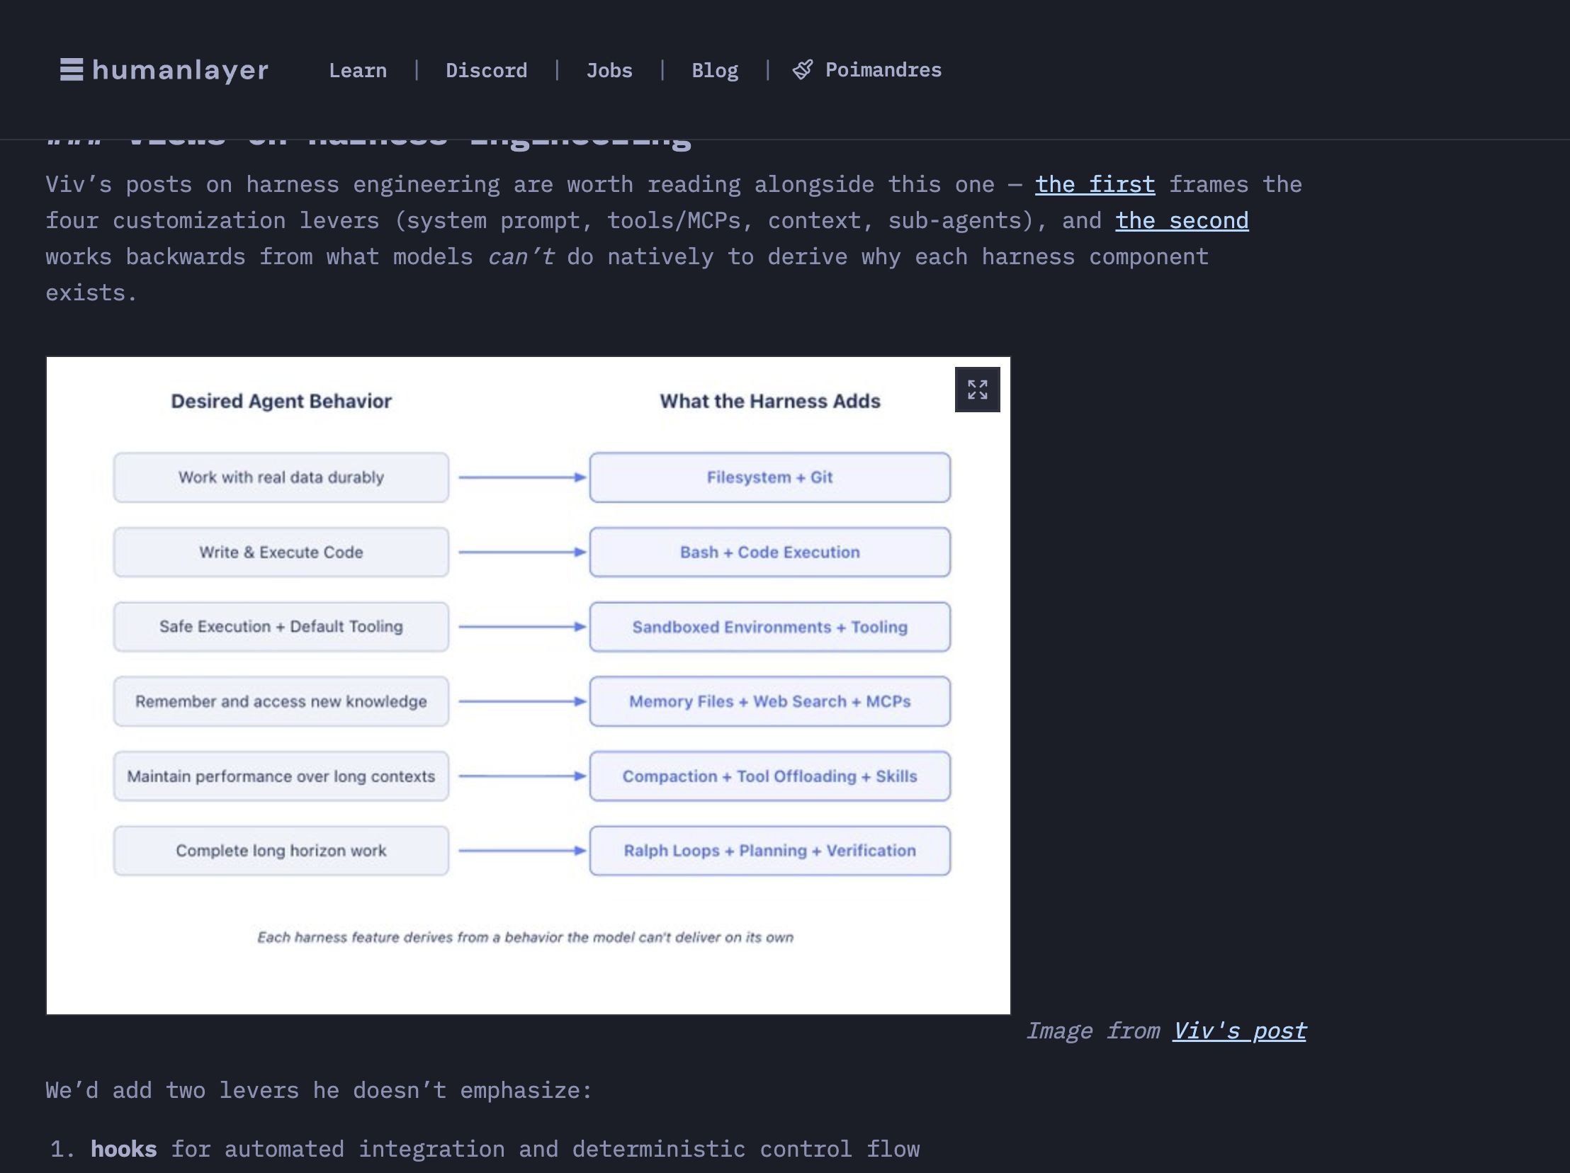
Task: Click 'Maintain performance over long contexts' box
Action: coord(281,776)
